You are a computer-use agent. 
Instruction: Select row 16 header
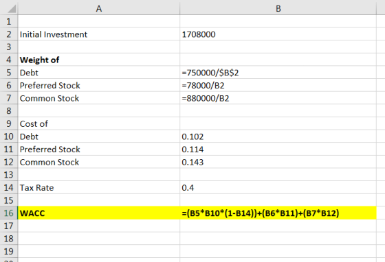(x=9, y=213)
